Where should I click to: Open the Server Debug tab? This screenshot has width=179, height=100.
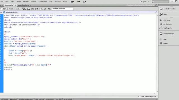[68, 99]
